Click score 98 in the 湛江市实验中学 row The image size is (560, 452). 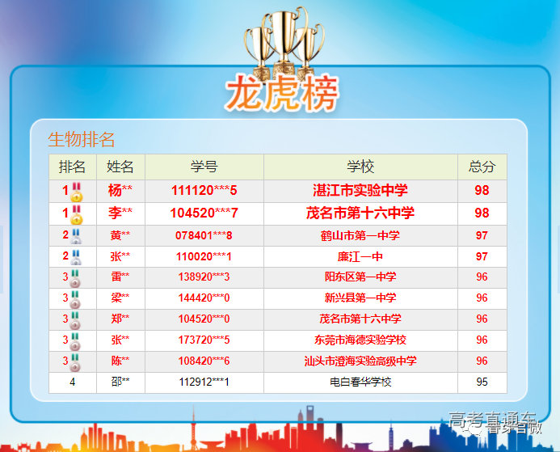point(482,191)
